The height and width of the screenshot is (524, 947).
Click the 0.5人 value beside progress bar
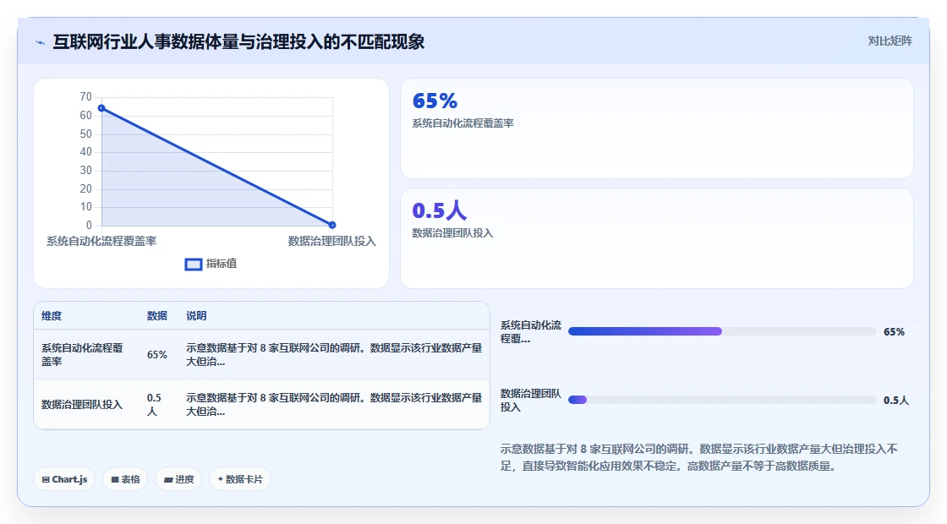[x=895, y=401]
